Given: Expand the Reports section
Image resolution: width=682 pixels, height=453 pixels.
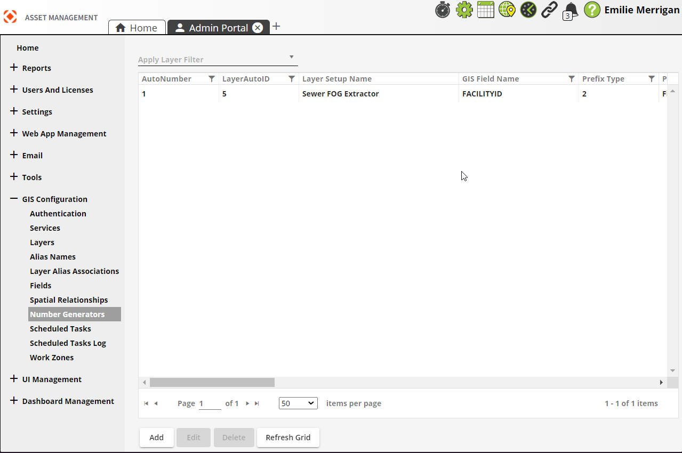Looking at the screenshot, I should pyautogui.click(x=14, y=68).
